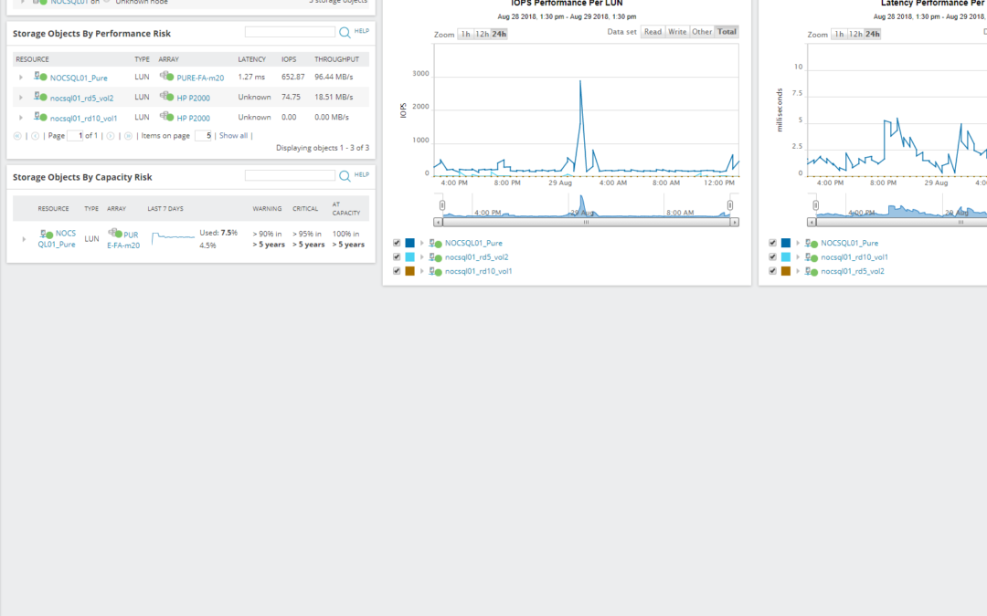This screenshot has height=616, width=987.
Task: Uncheck NOCSQL01_Pure series in IOPS chart
Action: [397, 243]
